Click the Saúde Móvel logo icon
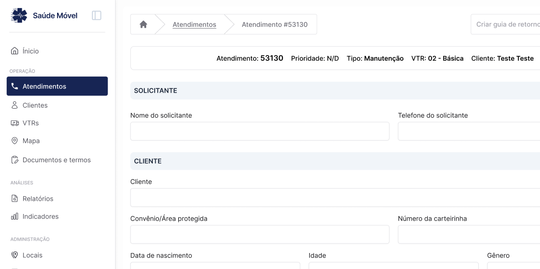Viewport: 540px width, 269px height. coord(19,16)
